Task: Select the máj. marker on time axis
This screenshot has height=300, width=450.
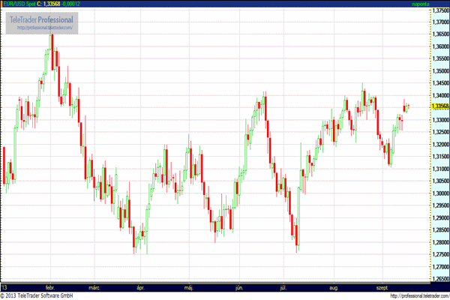Action: (188, 287)
